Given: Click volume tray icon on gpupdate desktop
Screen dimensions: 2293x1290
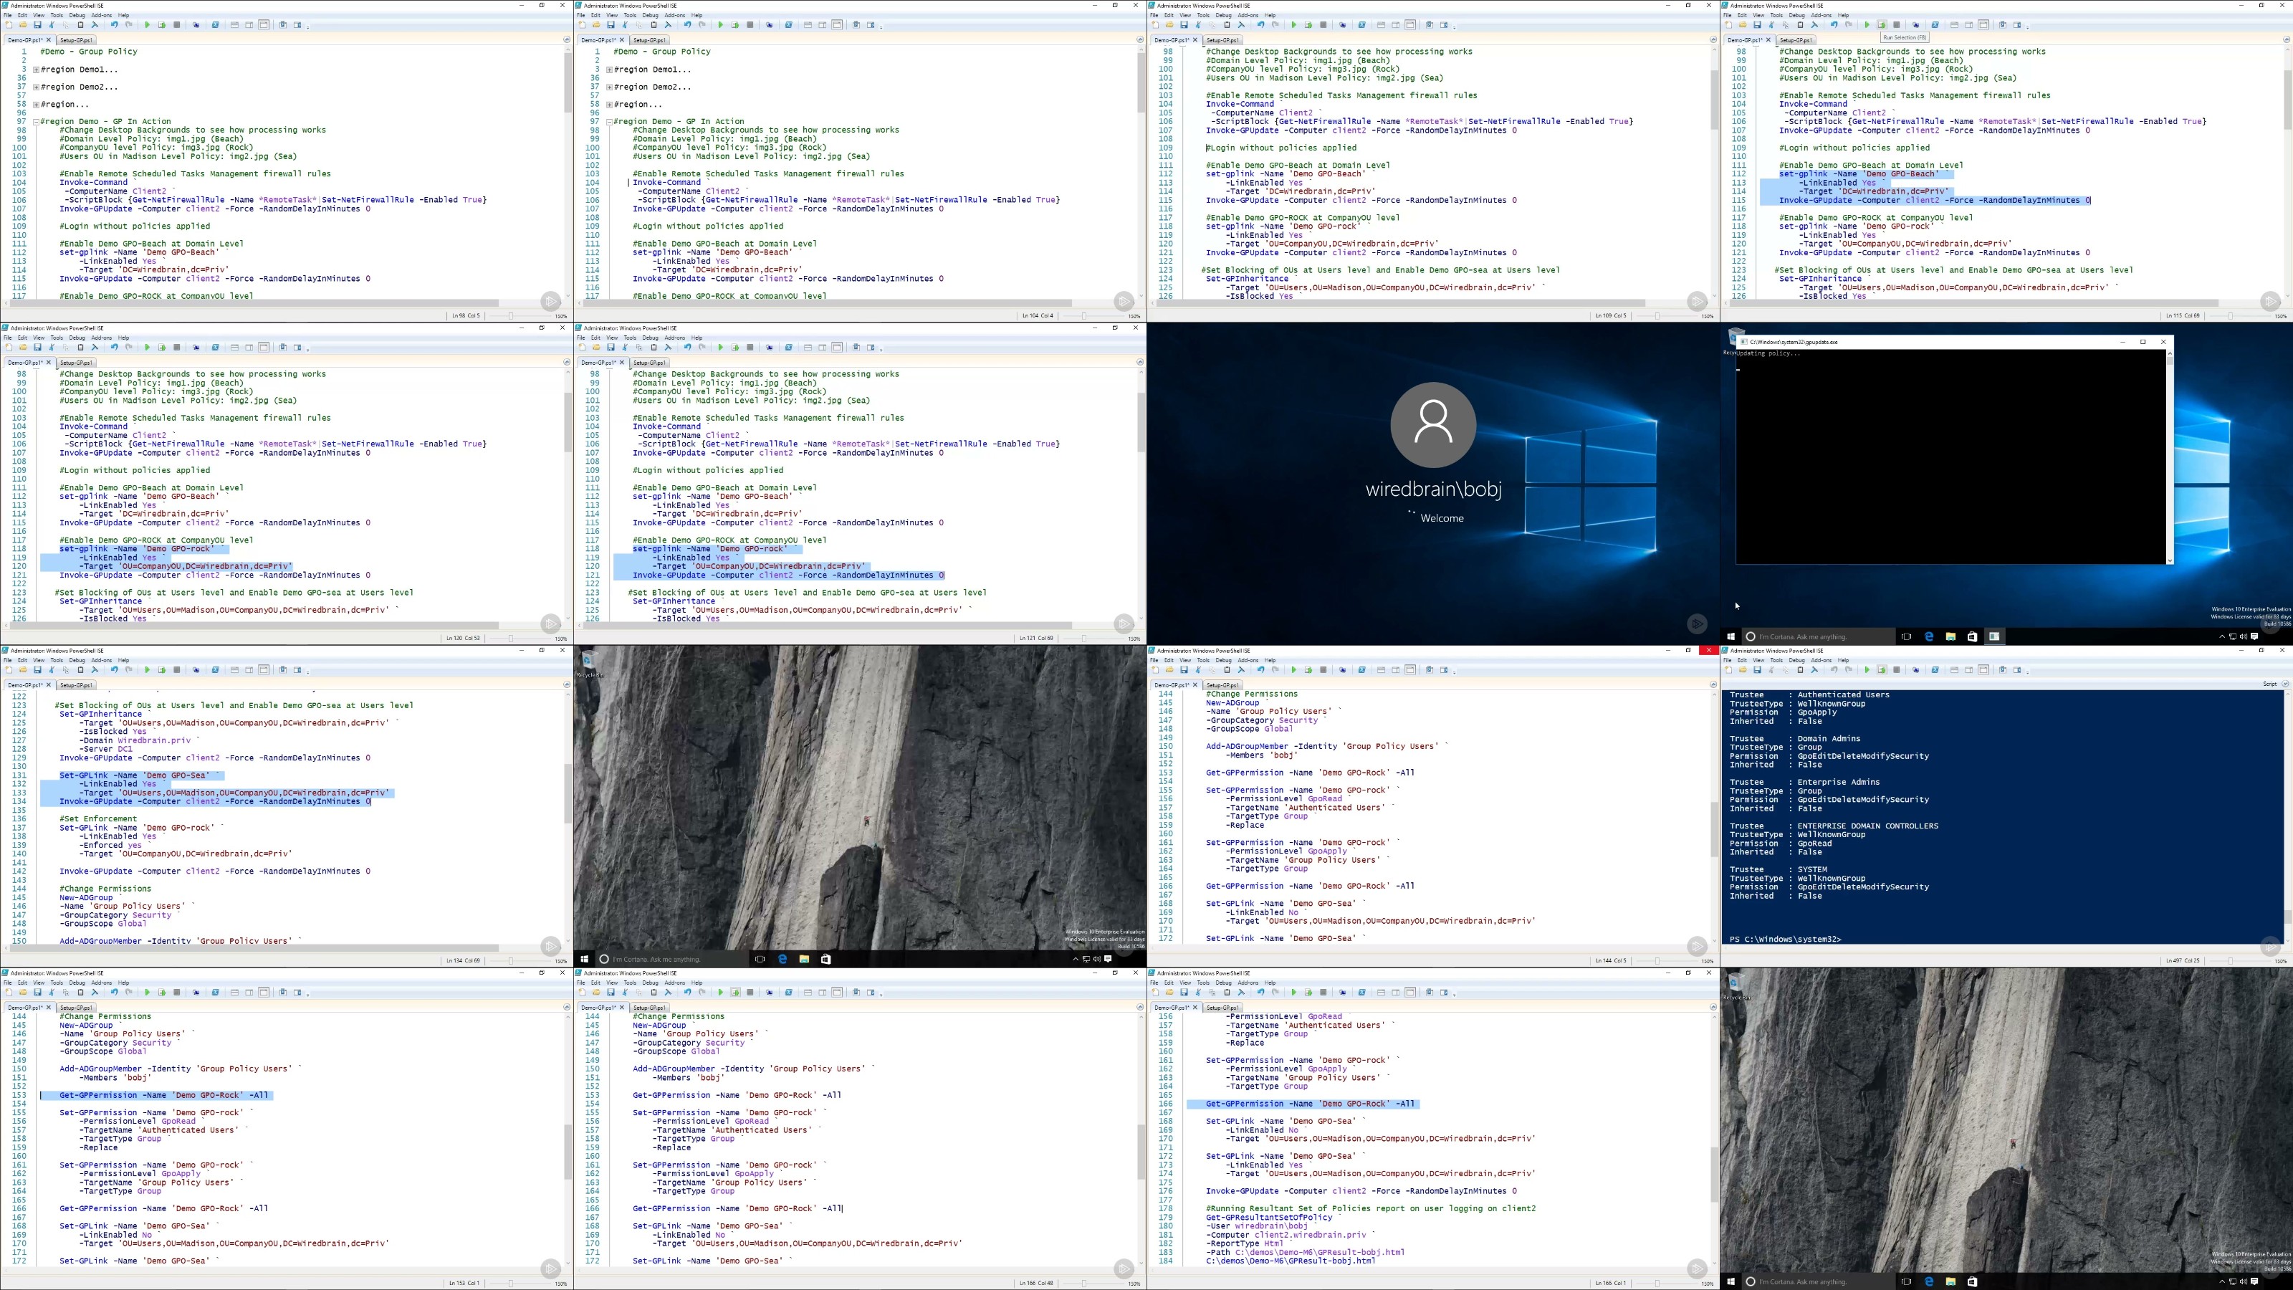Looking at the screenshot, I should click(x=2243, y=636).
